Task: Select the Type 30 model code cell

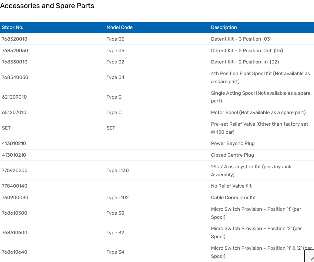Action: (115, 213)
